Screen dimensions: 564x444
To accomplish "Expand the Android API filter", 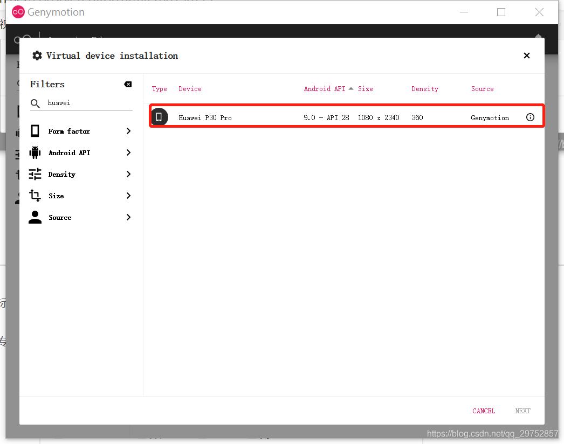I will click(80, 153).
